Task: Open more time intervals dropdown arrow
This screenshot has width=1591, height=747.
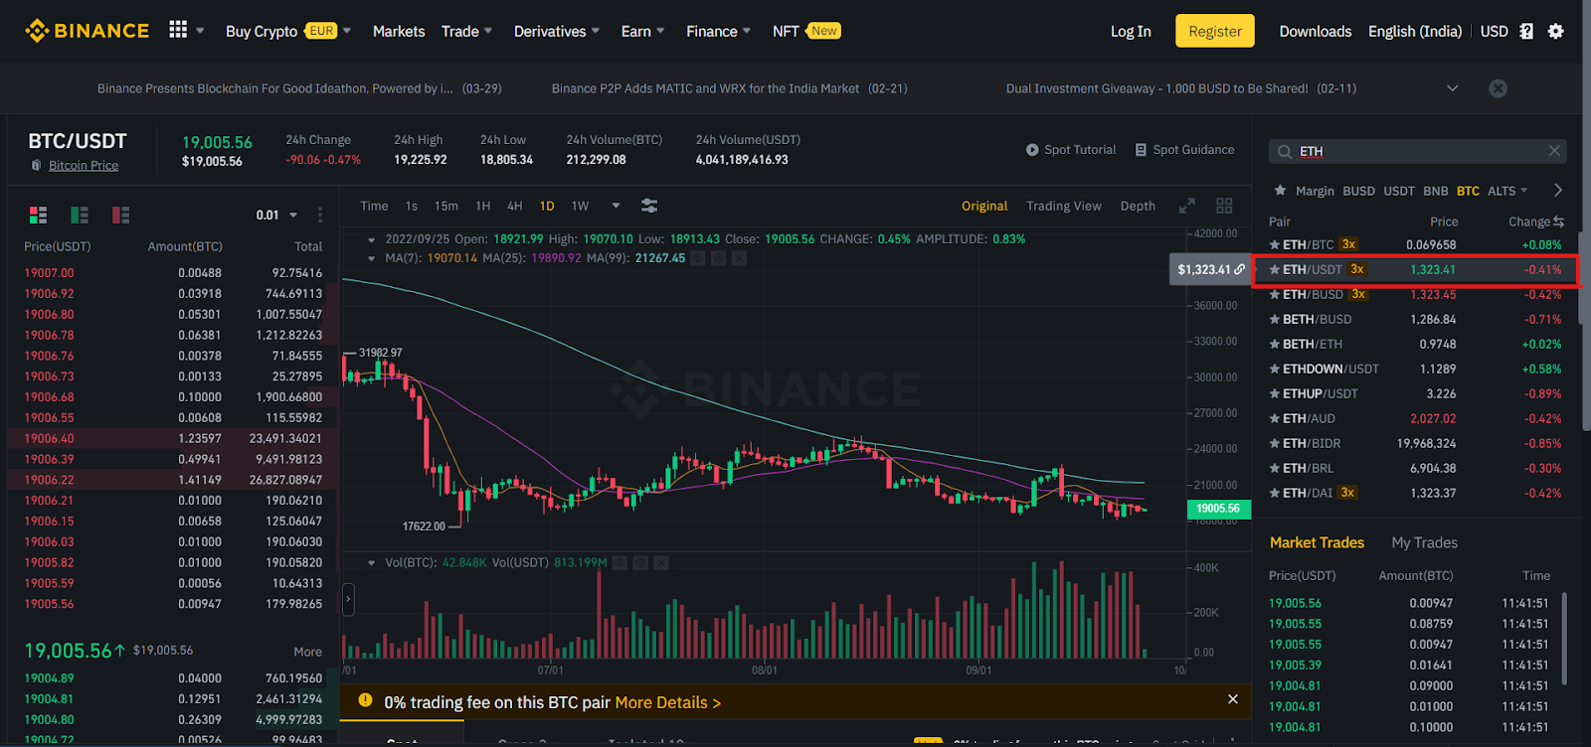Action: (616, 206)
